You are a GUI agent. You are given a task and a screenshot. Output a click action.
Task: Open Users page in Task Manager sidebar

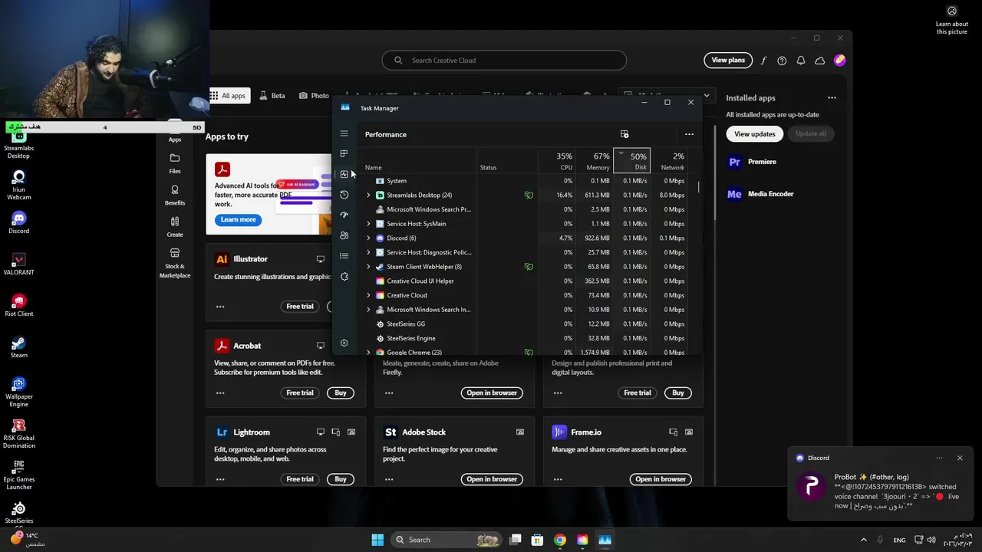coord(344,235)
